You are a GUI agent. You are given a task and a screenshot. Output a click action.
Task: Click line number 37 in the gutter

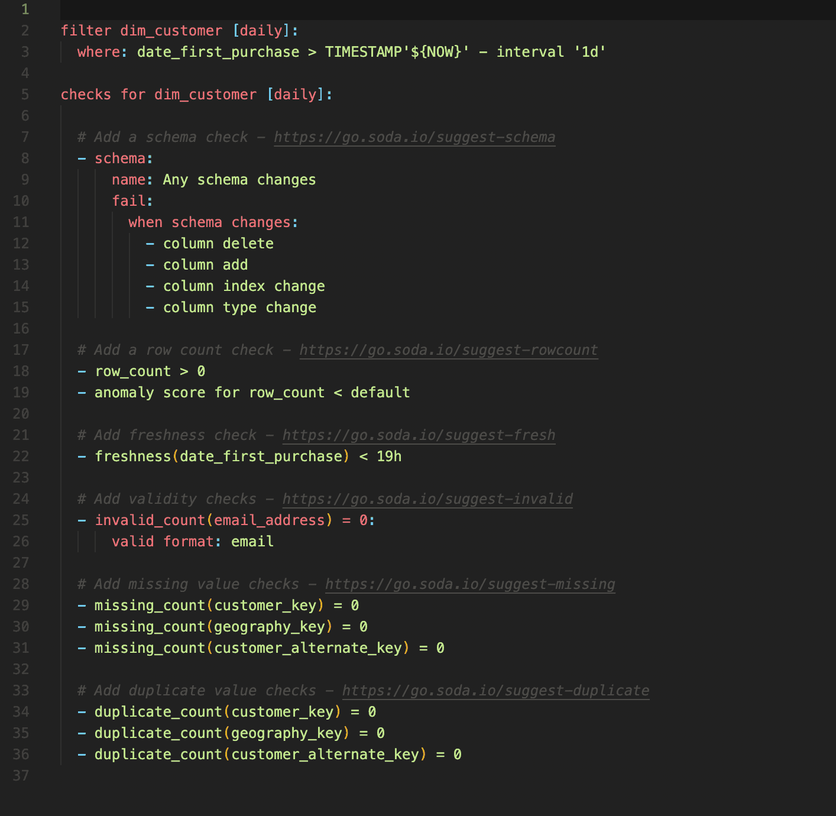point(21,776)
